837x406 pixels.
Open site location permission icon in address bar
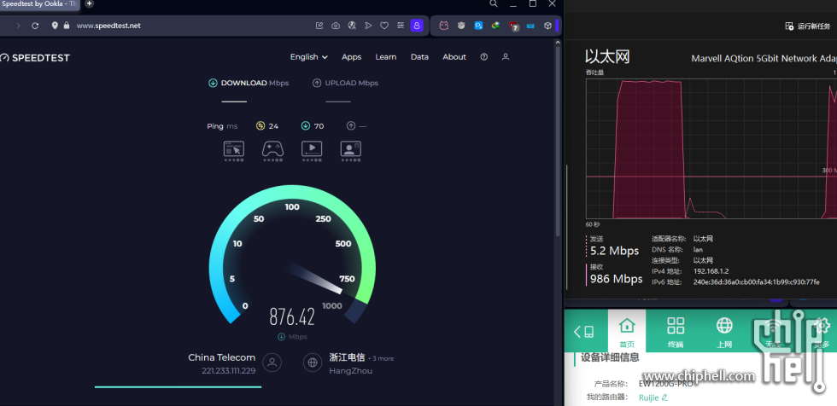coord(55,25)
